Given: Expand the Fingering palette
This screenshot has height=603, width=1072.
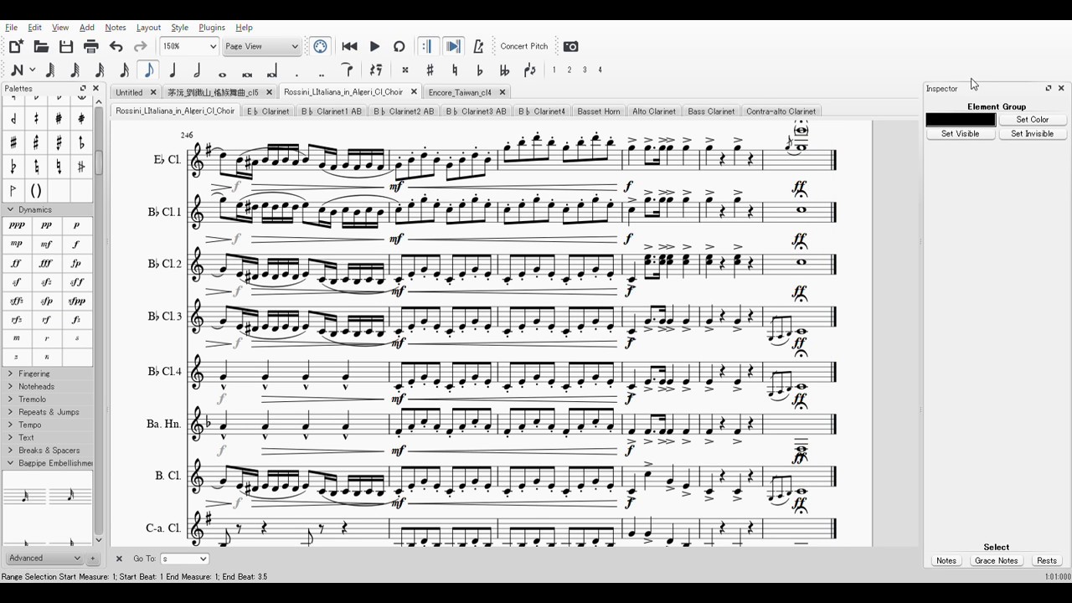Looking at the screenshot, I should [x=11, y=374].
